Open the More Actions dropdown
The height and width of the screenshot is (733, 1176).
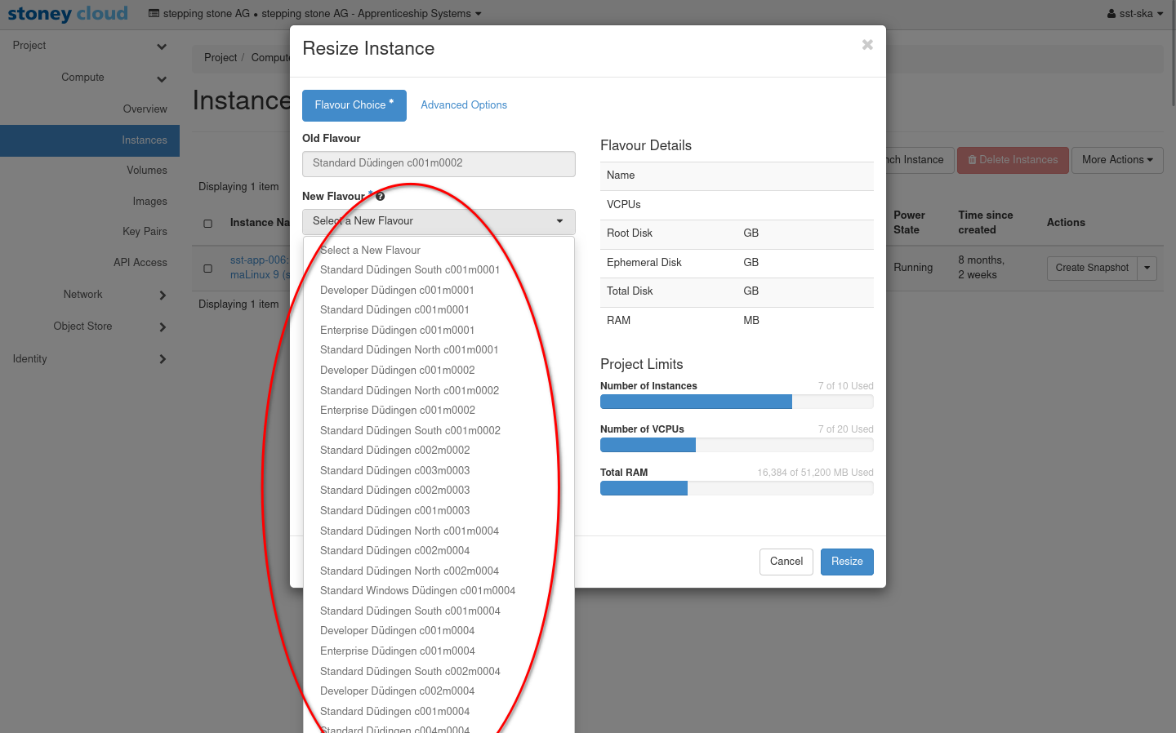[x=1116, y=160]
